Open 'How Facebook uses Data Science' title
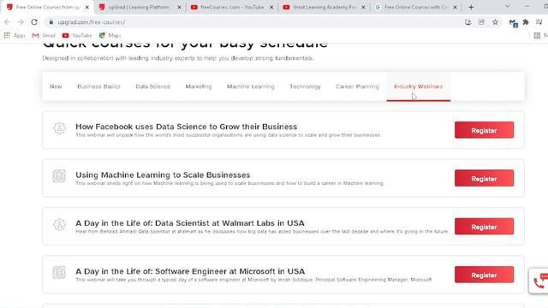Viewport: 548px width, 308px height. (187, 127)
